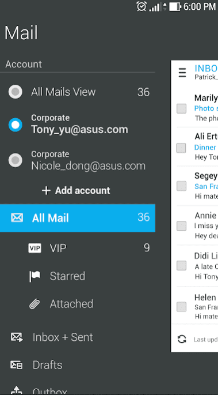Check the box for Helen's email
The image size is (218, 395).
click(x=181, y=307)
